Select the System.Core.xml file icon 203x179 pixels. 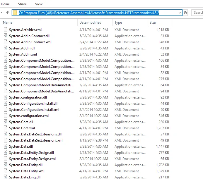coord(6,128)
